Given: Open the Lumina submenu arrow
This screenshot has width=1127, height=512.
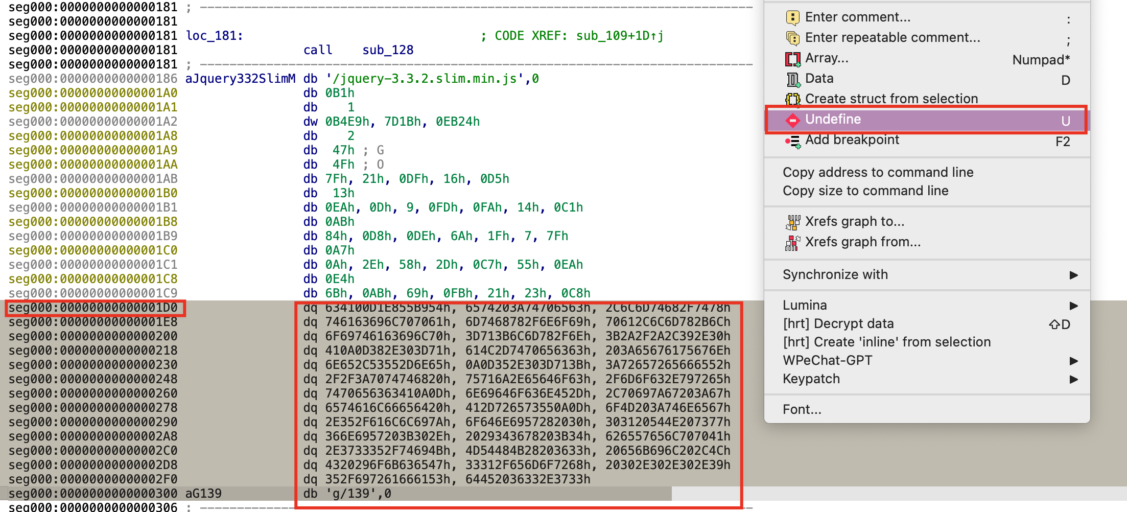Looking at the screenshot, I should 1073,306.
